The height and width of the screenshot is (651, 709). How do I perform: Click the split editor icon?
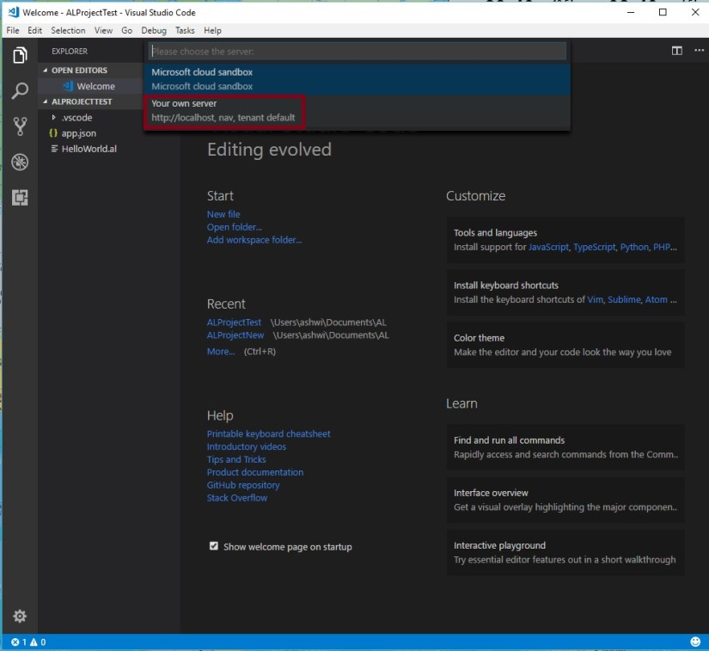(x=676, y=51)
